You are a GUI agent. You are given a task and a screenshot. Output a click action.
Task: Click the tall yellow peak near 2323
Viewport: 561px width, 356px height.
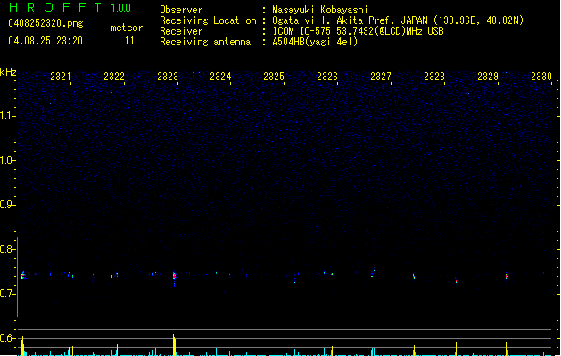point(174,345)
